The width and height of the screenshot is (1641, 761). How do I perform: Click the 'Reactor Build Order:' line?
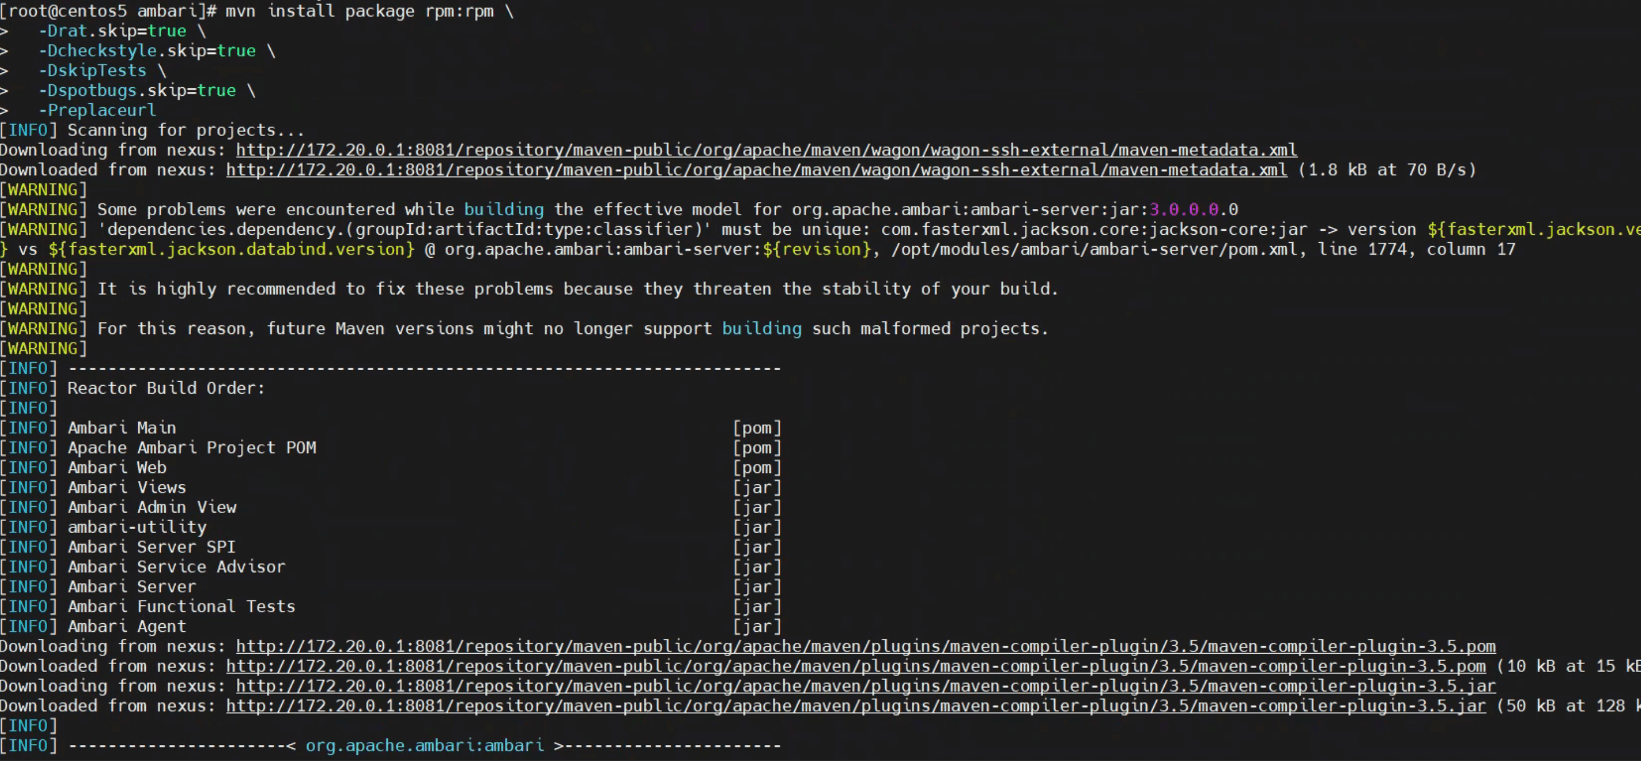click(x=166, y=388)
